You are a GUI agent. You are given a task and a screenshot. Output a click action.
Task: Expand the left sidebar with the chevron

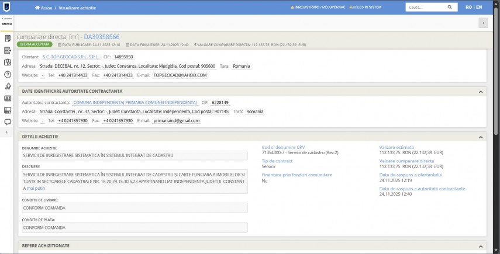point(7,133)
